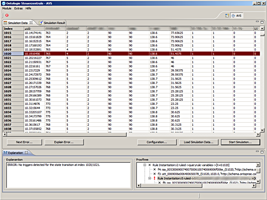Open the Extras menu

coord(19,8)
